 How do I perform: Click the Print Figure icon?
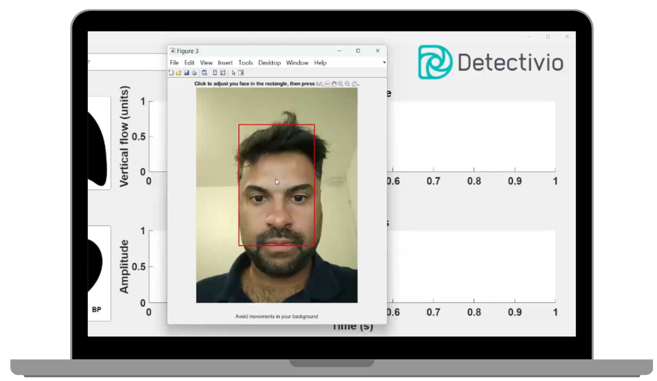tap(194, 73)
